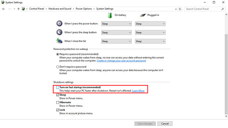
Task: Click the power button icon
Action: tap(59, 23)
